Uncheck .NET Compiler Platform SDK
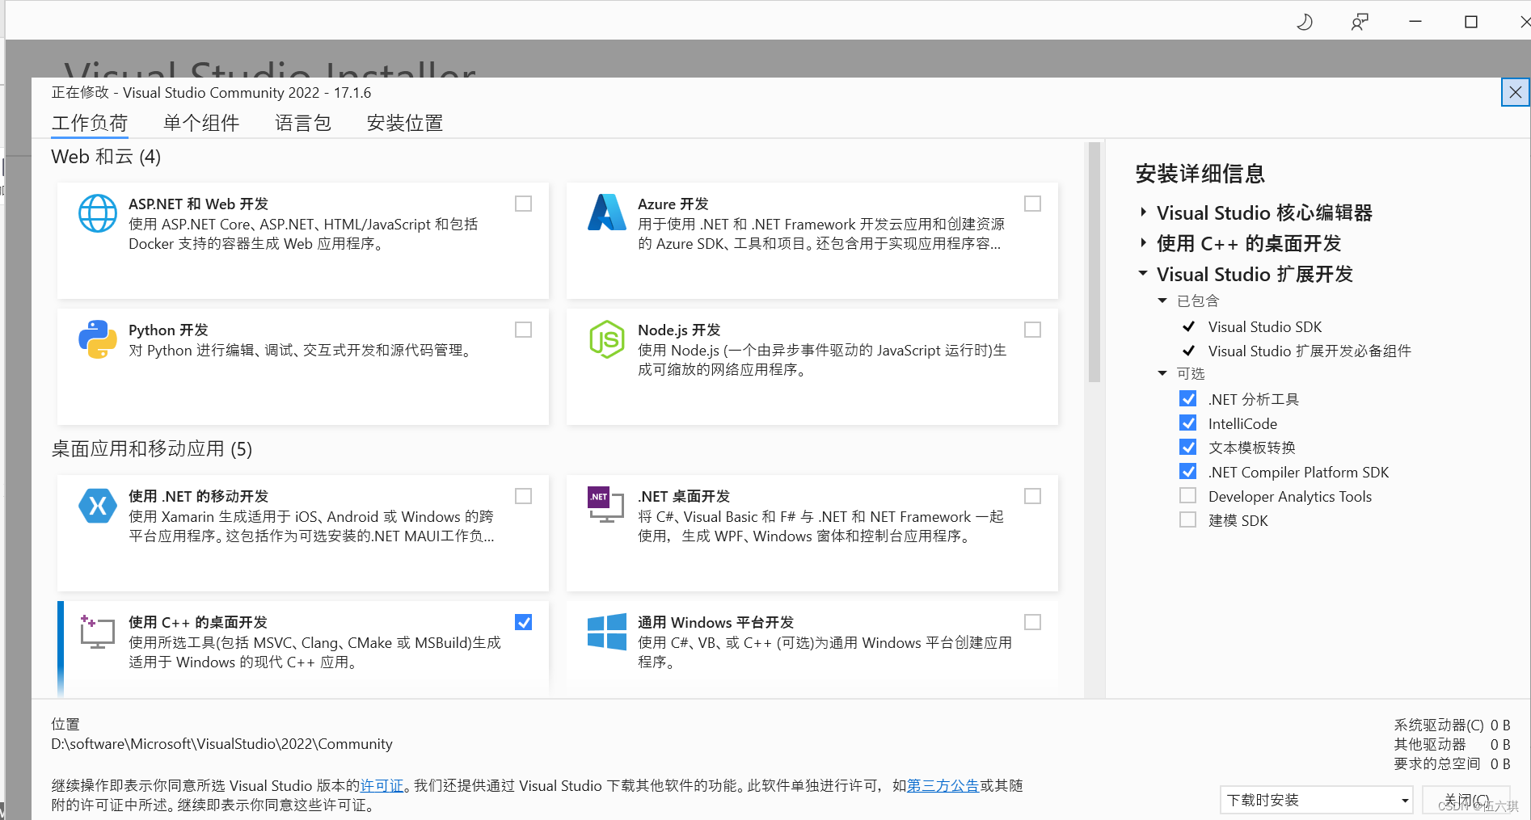Viewport: 1531px width, 820px height. click(1188, 472)
